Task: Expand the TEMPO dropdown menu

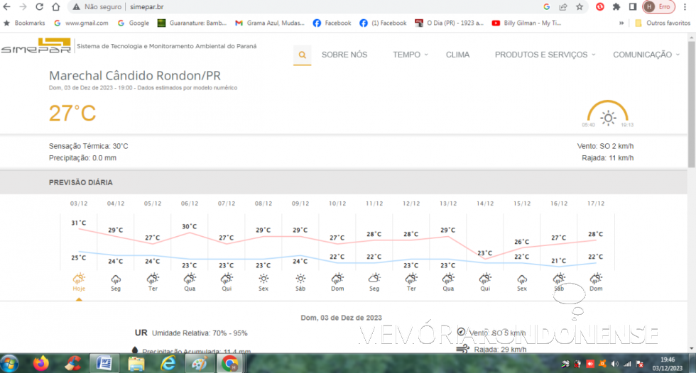Action: [410, 55]
